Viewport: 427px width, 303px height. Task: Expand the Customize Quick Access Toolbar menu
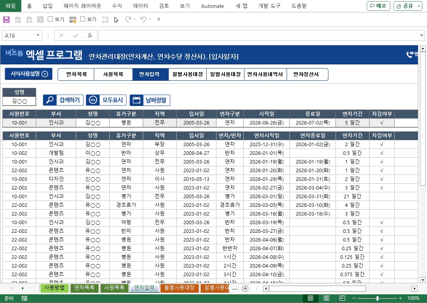(158, 19)
